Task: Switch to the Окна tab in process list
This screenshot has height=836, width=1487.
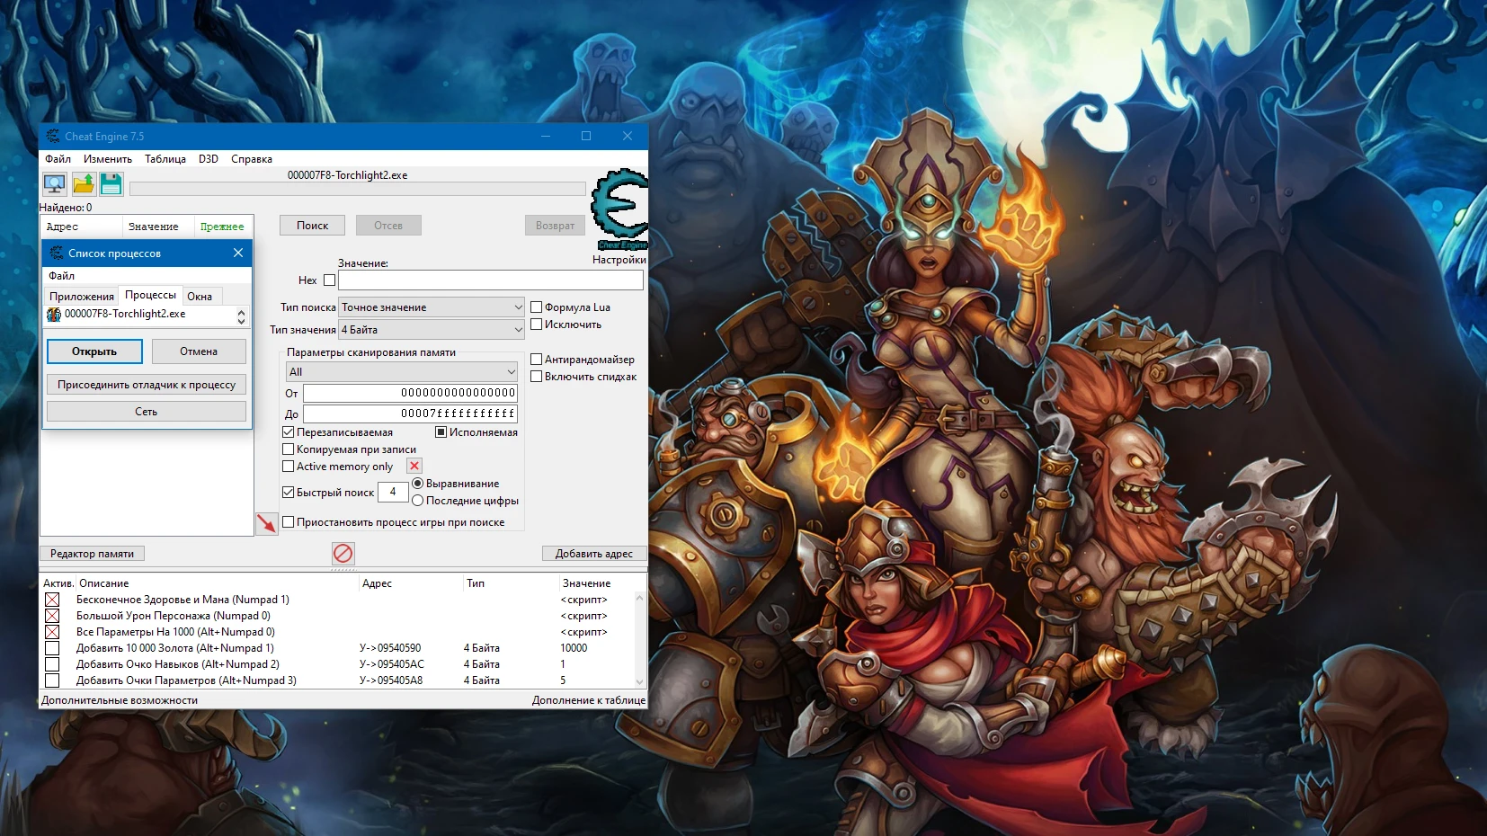Action: (200, 296)
